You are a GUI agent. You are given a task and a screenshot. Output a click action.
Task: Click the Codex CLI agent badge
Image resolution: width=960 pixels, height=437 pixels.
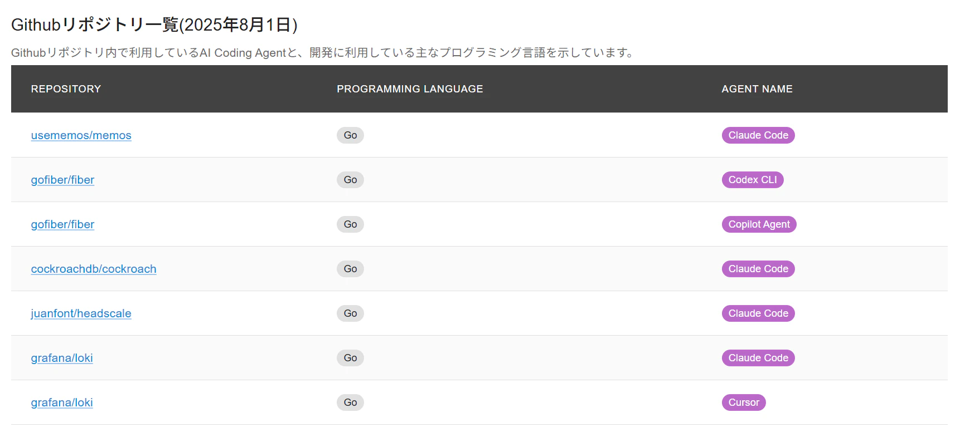tap(753, 180)
